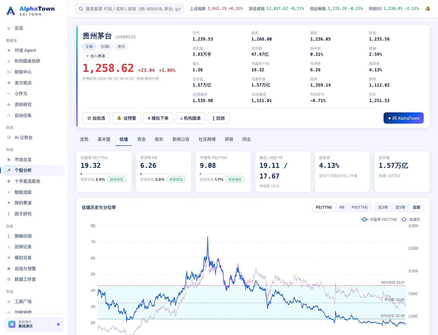Click the AlphaTown logo icon
This screenshot has height=335, width=438.
point(11,11)
